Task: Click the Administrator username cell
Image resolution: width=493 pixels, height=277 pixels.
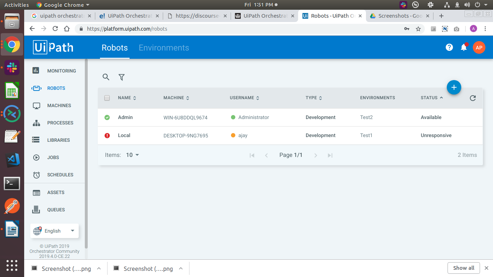Action: pyautogui.click(x=250, y=117)
